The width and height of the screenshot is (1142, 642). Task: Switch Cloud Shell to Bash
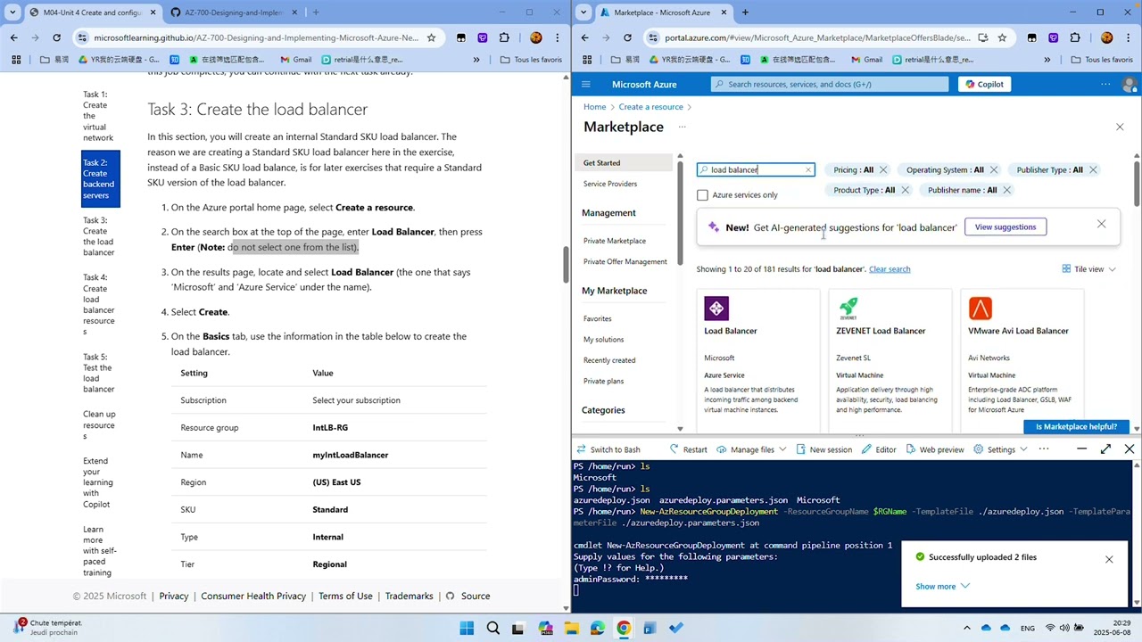(608, 449)
